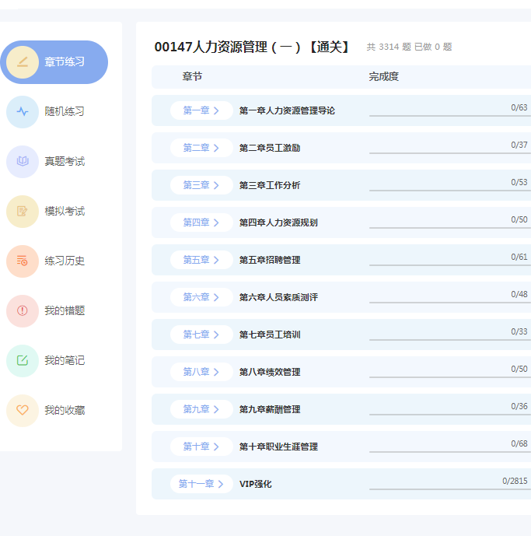
Task: Click the 0/33 completion value
Action: [519, 331]
